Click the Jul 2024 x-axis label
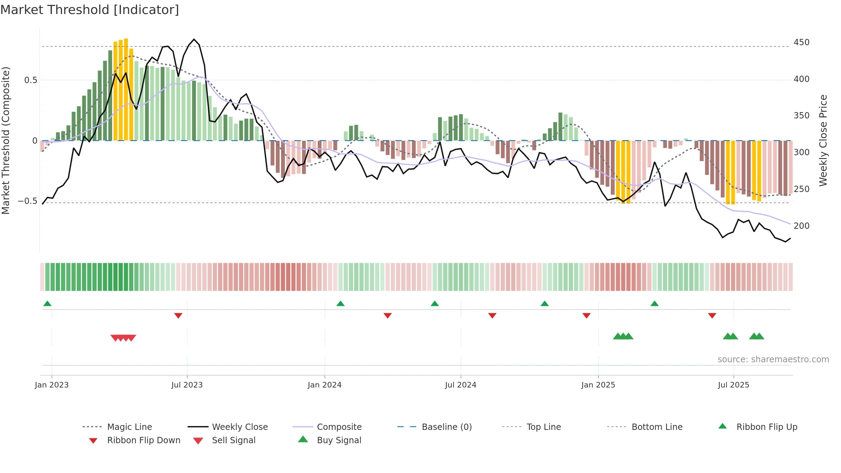This screenshot has height=473, width=841. [461, 385]
